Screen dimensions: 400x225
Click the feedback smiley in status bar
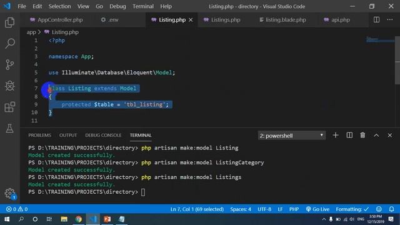(379, 209)
